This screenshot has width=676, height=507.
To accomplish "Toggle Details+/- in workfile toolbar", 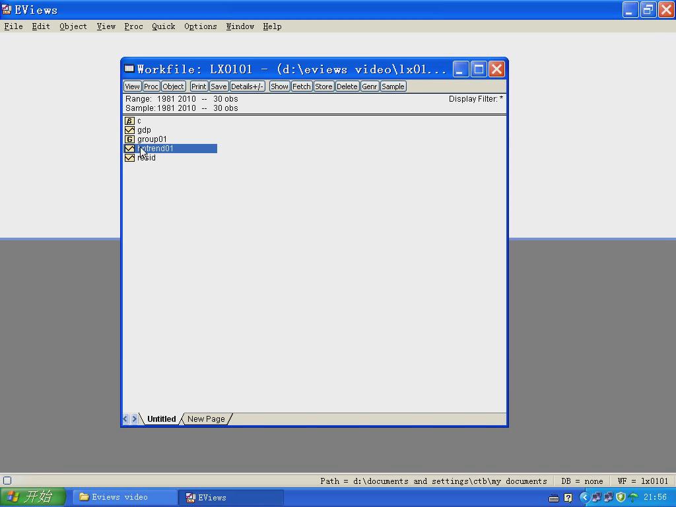I will click(x=247, y=86).
